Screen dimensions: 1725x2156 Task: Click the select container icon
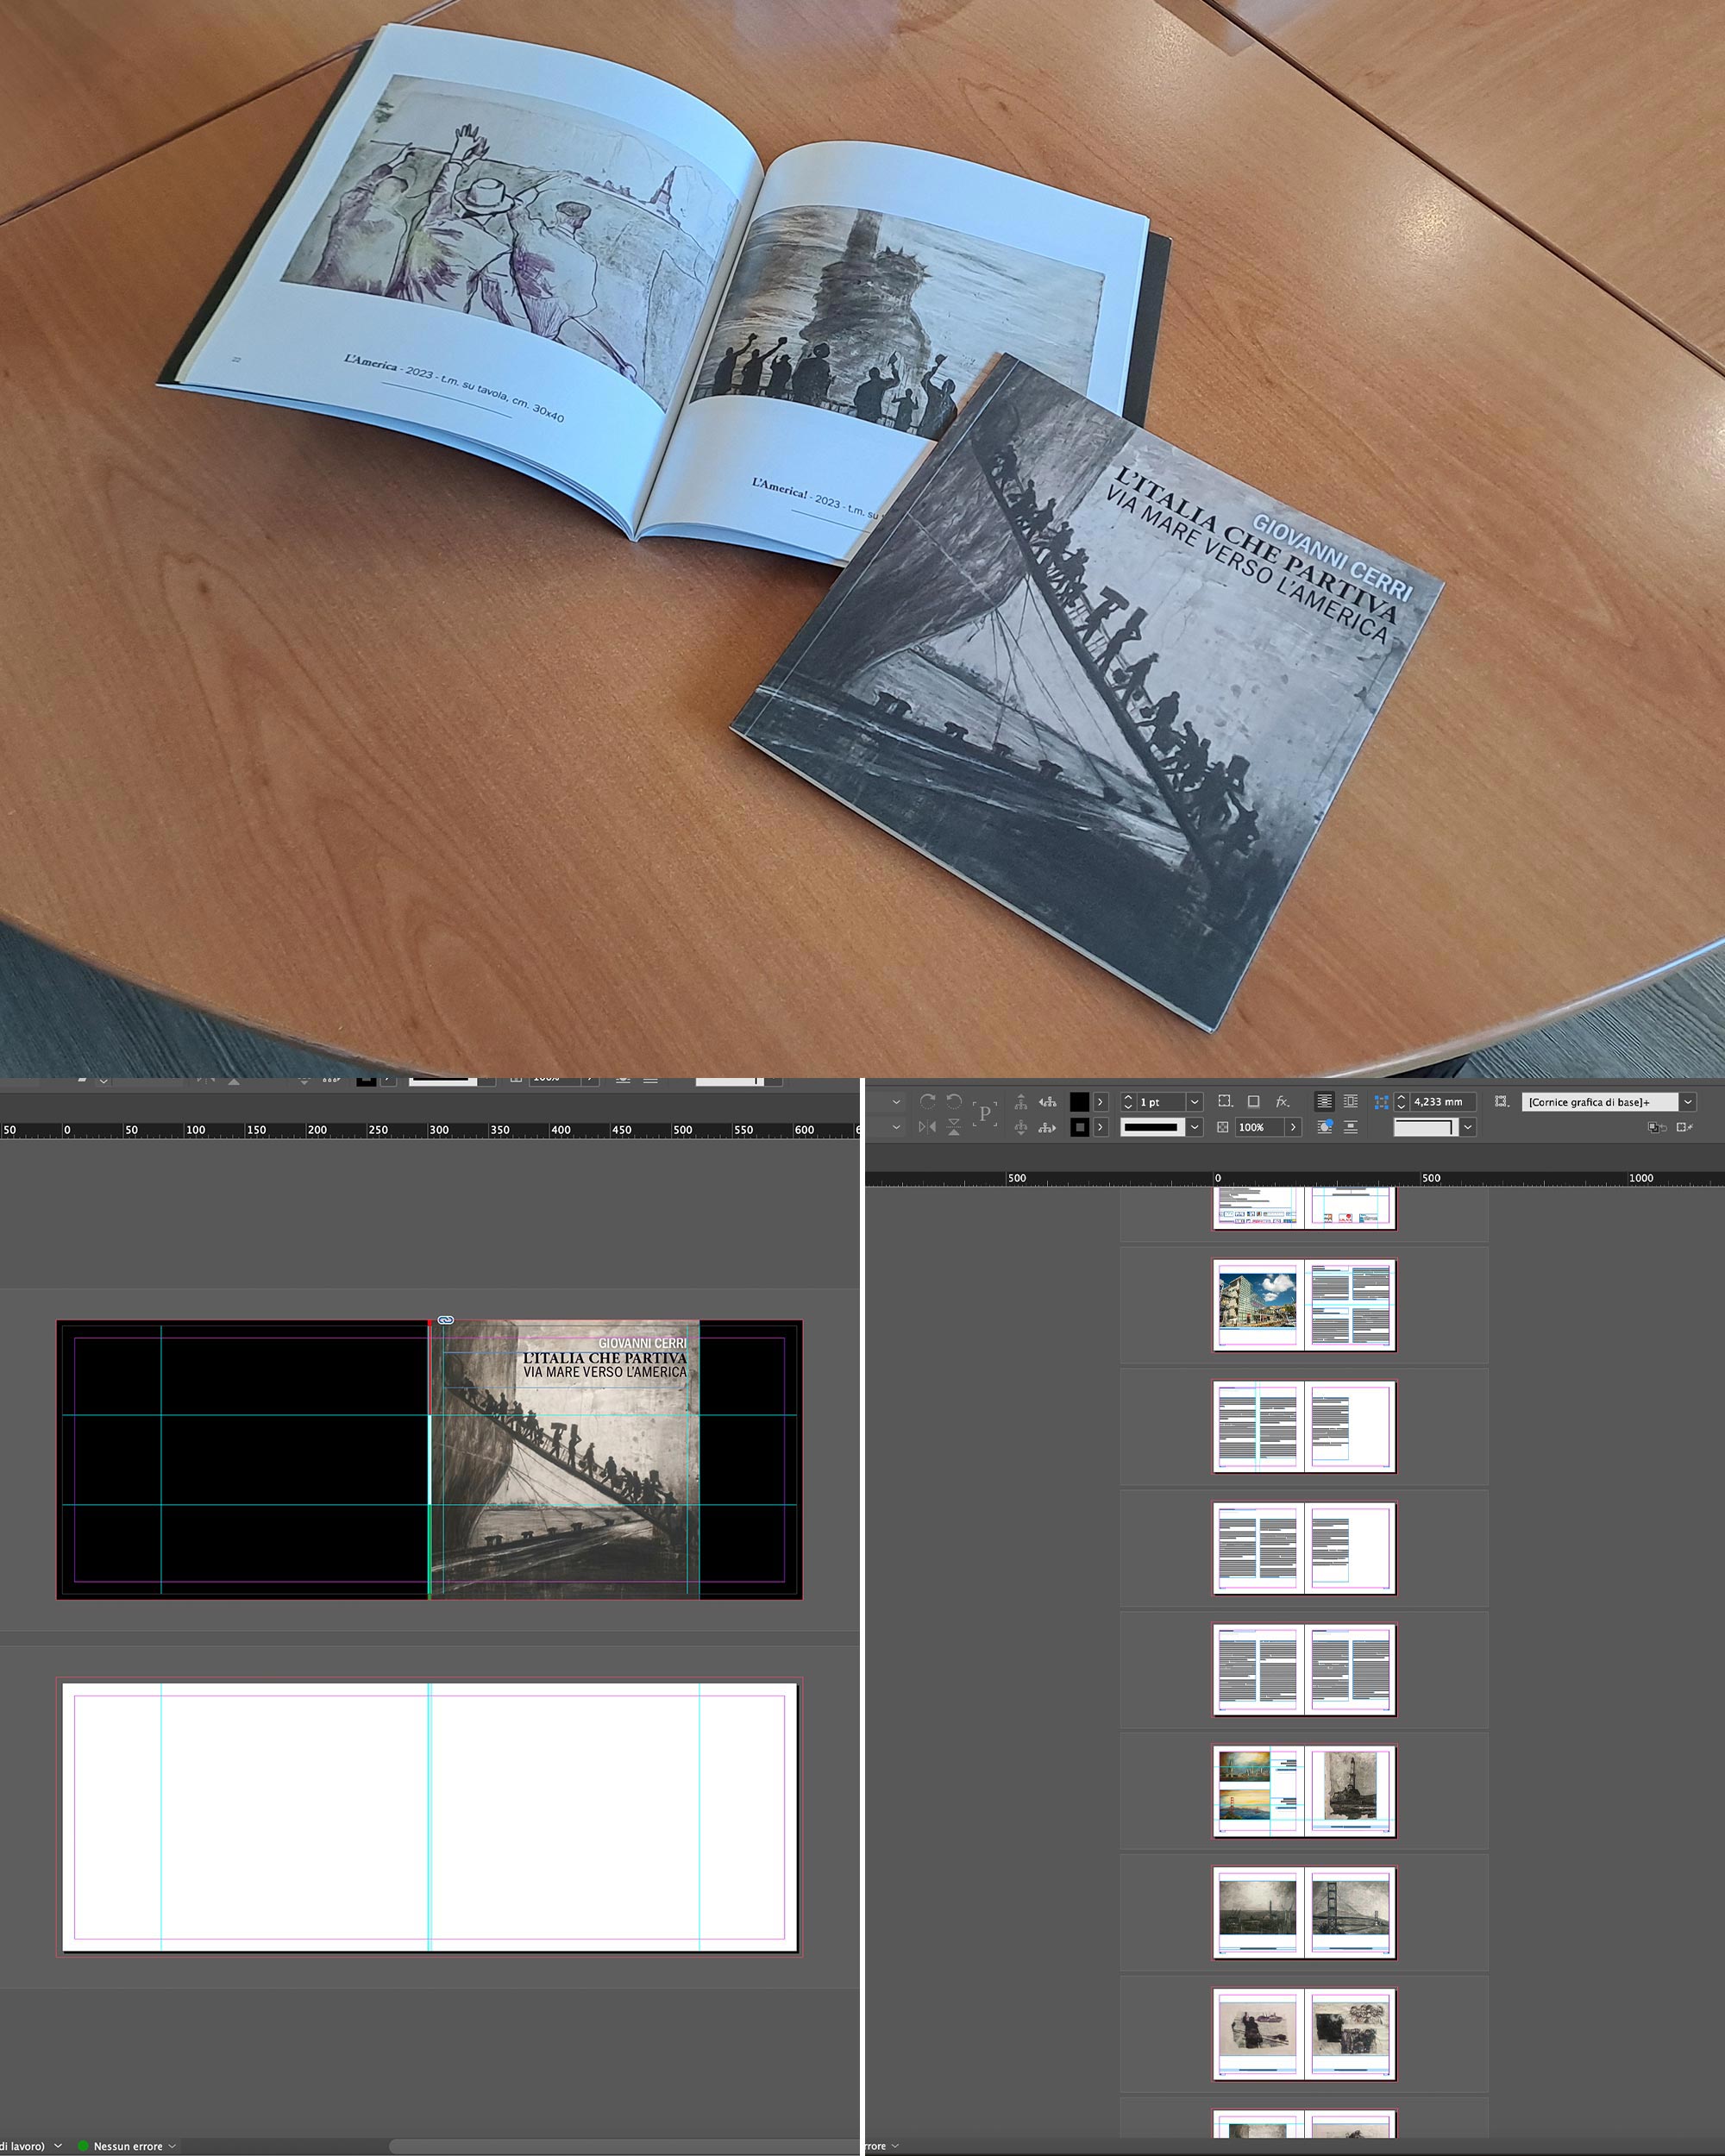click(x=1021, y=1102)
